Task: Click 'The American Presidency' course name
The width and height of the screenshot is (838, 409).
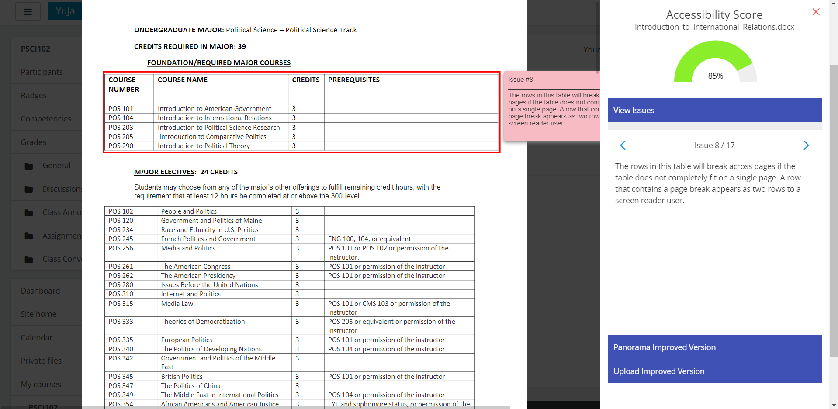Action: 198,275
